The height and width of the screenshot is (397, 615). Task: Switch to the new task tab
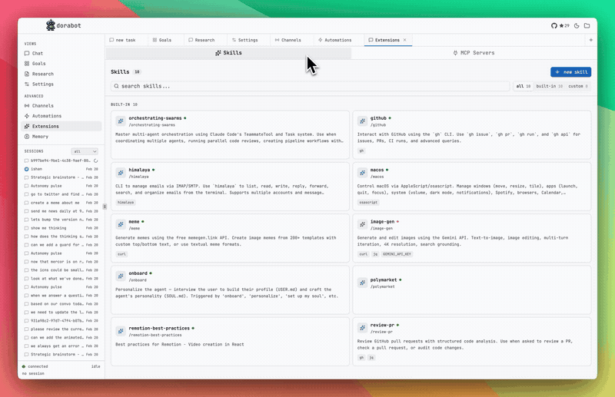coord(126,40)
